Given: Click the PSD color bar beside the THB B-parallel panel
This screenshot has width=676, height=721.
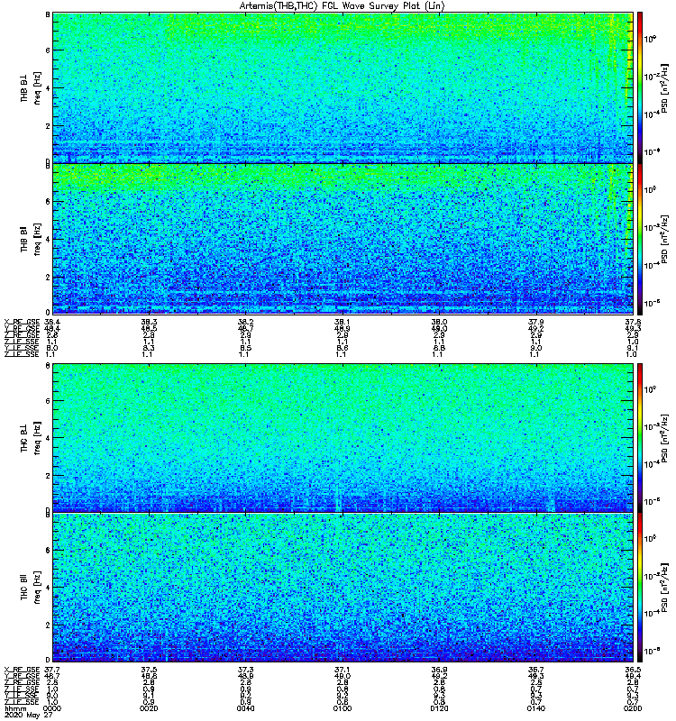Looking at the screenshot, I should 639,239.
